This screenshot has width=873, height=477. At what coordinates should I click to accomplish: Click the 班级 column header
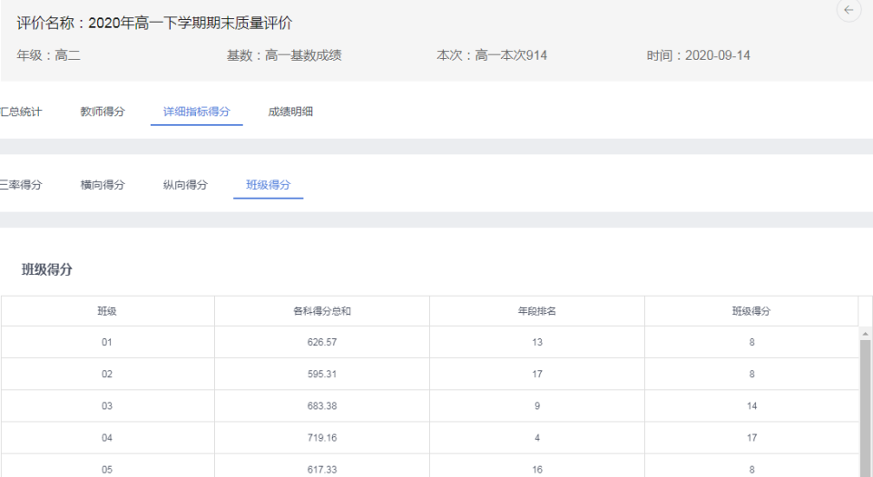pos(107,311)
